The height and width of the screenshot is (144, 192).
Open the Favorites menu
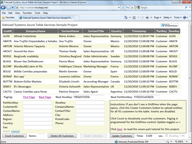[27, 13]
